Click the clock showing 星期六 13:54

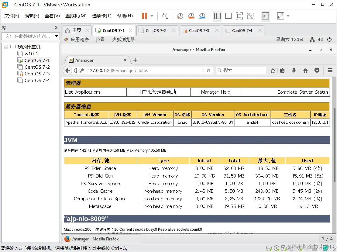point(290,40)
